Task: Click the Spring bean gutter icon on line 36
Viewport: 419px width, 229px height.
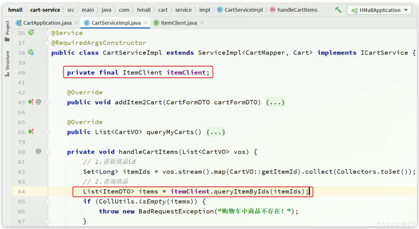Action: 31,33
